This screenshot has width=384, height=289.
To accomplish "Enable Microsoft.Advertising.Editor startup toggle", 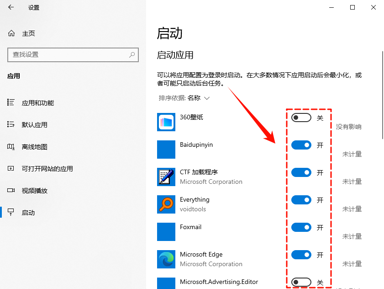I will tap(301, 283).
